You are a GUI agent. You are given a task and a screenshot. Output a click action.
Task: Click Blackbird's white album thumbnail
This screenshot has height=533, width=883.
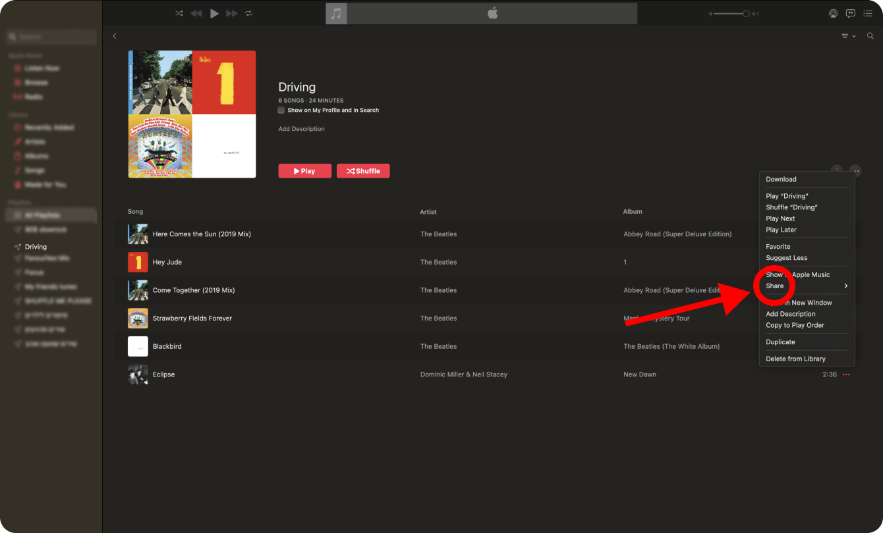click(x=138, y=346)
